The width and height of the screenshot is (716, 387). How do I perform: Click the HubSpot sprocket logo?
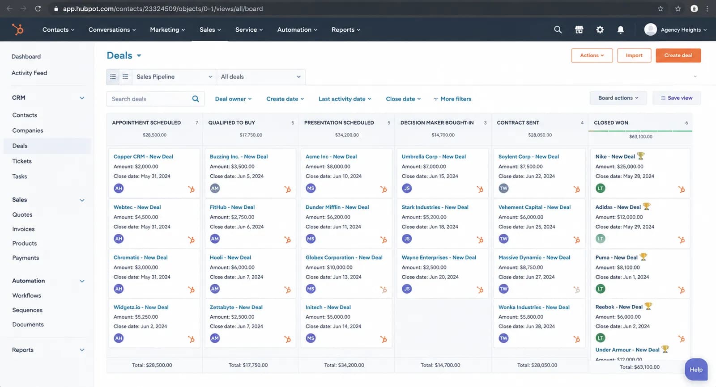coord(17,29)
